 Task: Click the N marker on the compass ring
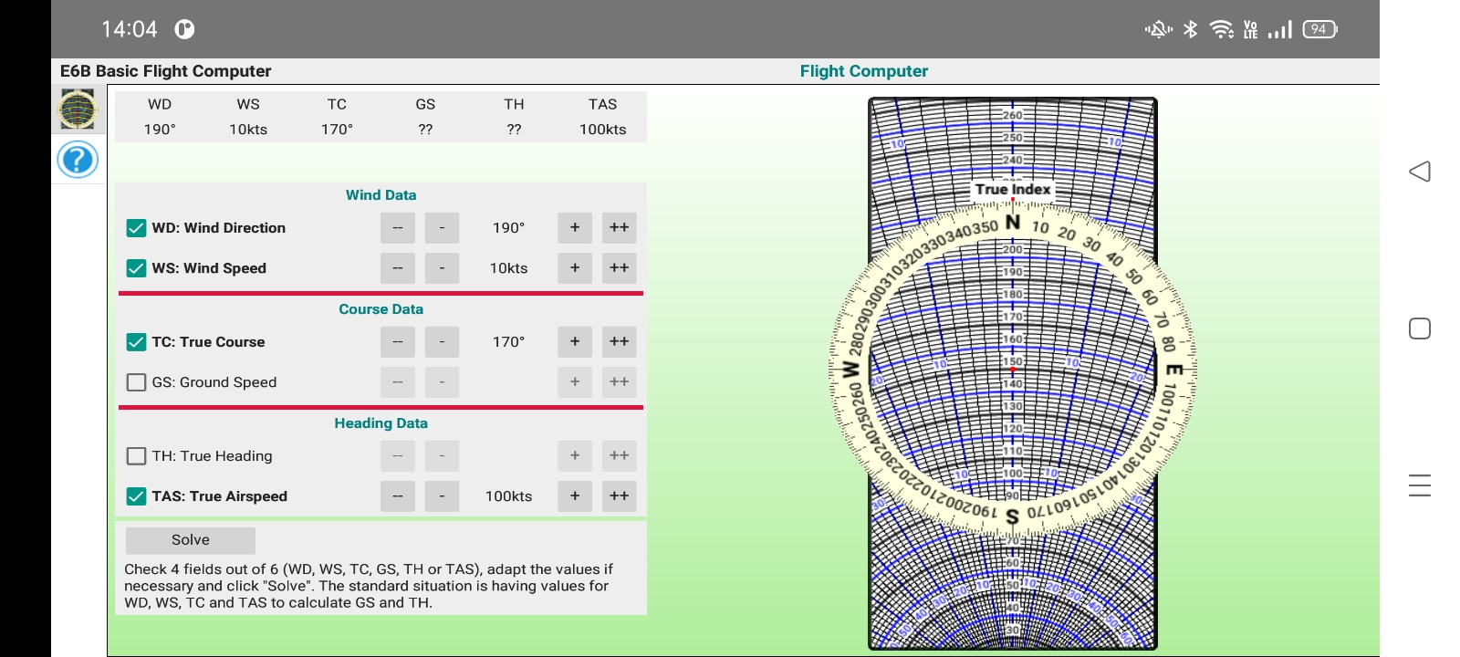pyautogui.click(x=1013, y=222)
